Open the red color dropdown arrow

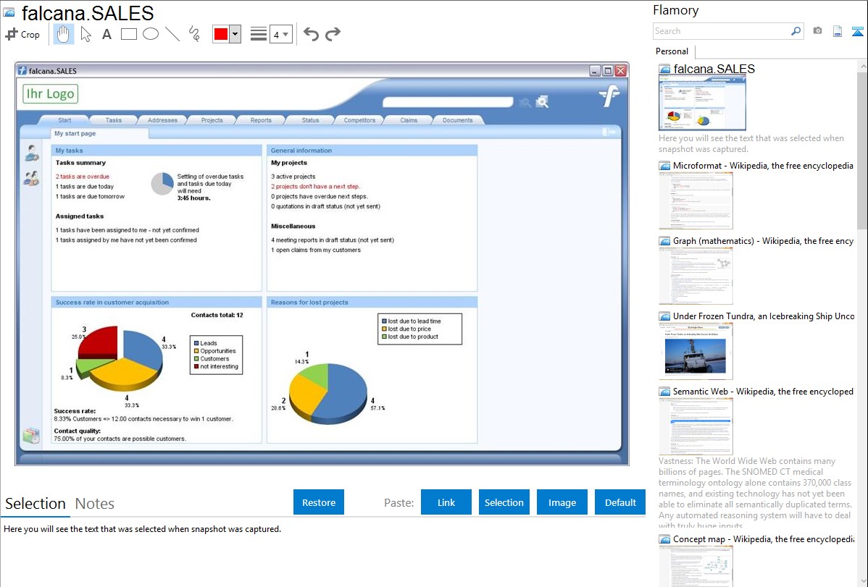[235, 34]
